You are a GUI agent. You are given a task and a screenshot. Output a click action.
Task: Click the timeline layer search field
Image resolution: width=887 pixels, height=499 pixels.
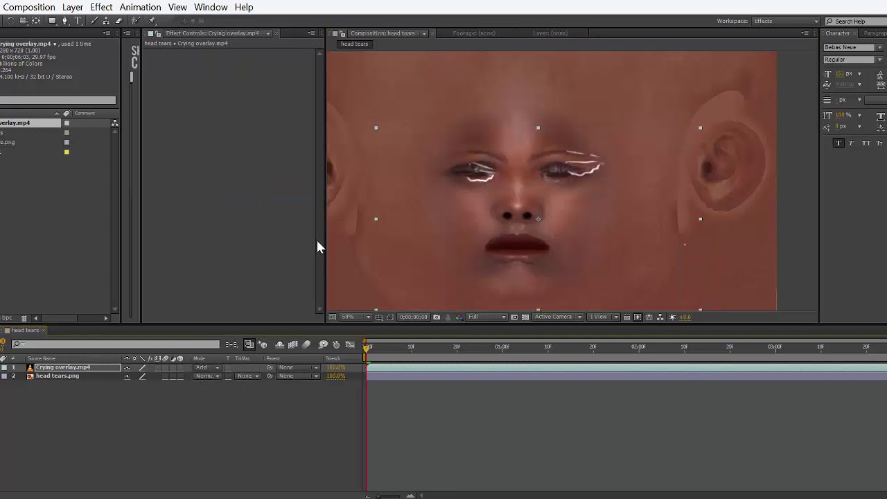click(116, 344)
